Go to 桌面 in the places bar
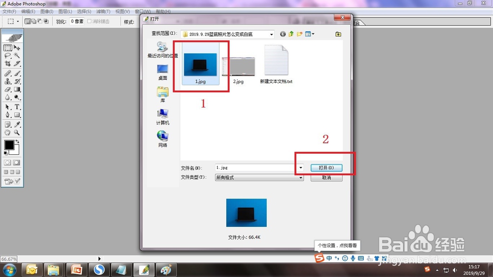 click(163, 72)
